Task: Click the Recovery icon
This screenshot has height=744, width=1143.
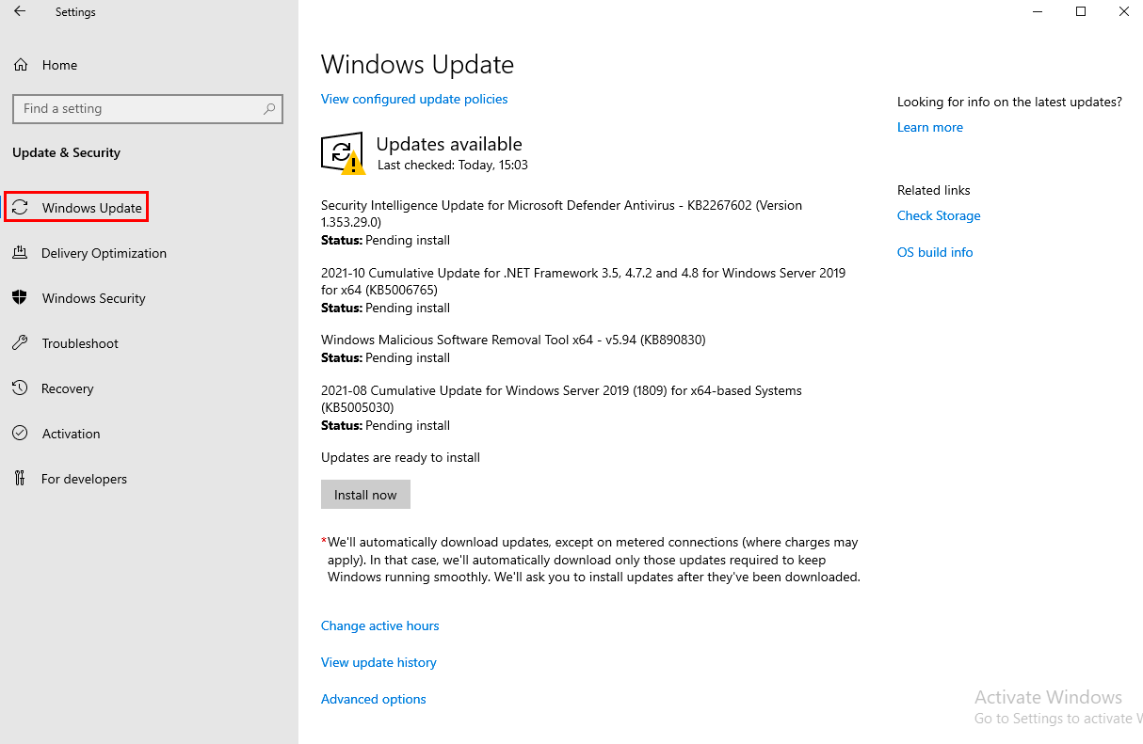Action: pos(20,388)
